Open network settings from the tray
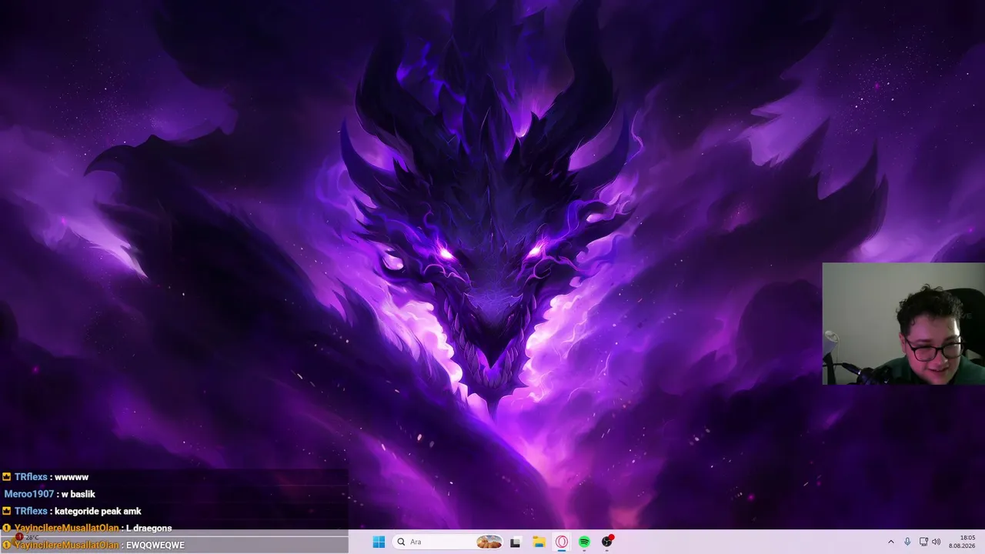Image resolution: width=985 pixels, height=554 pixels. coord(923,542)
